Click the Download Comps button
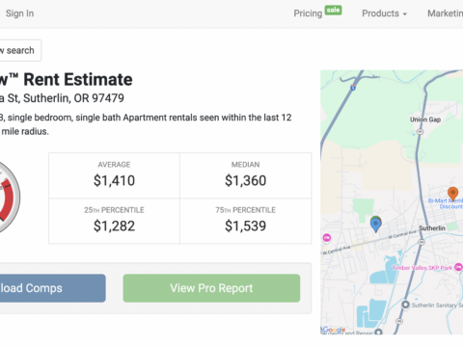 tap(52, 288)
